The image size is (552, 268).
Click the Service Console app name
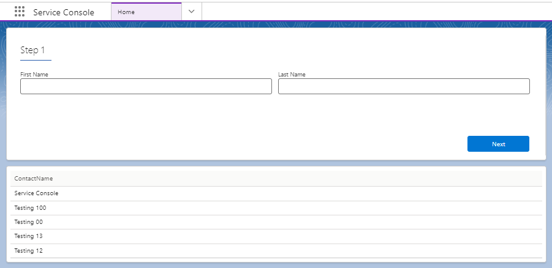click(64, 12)
